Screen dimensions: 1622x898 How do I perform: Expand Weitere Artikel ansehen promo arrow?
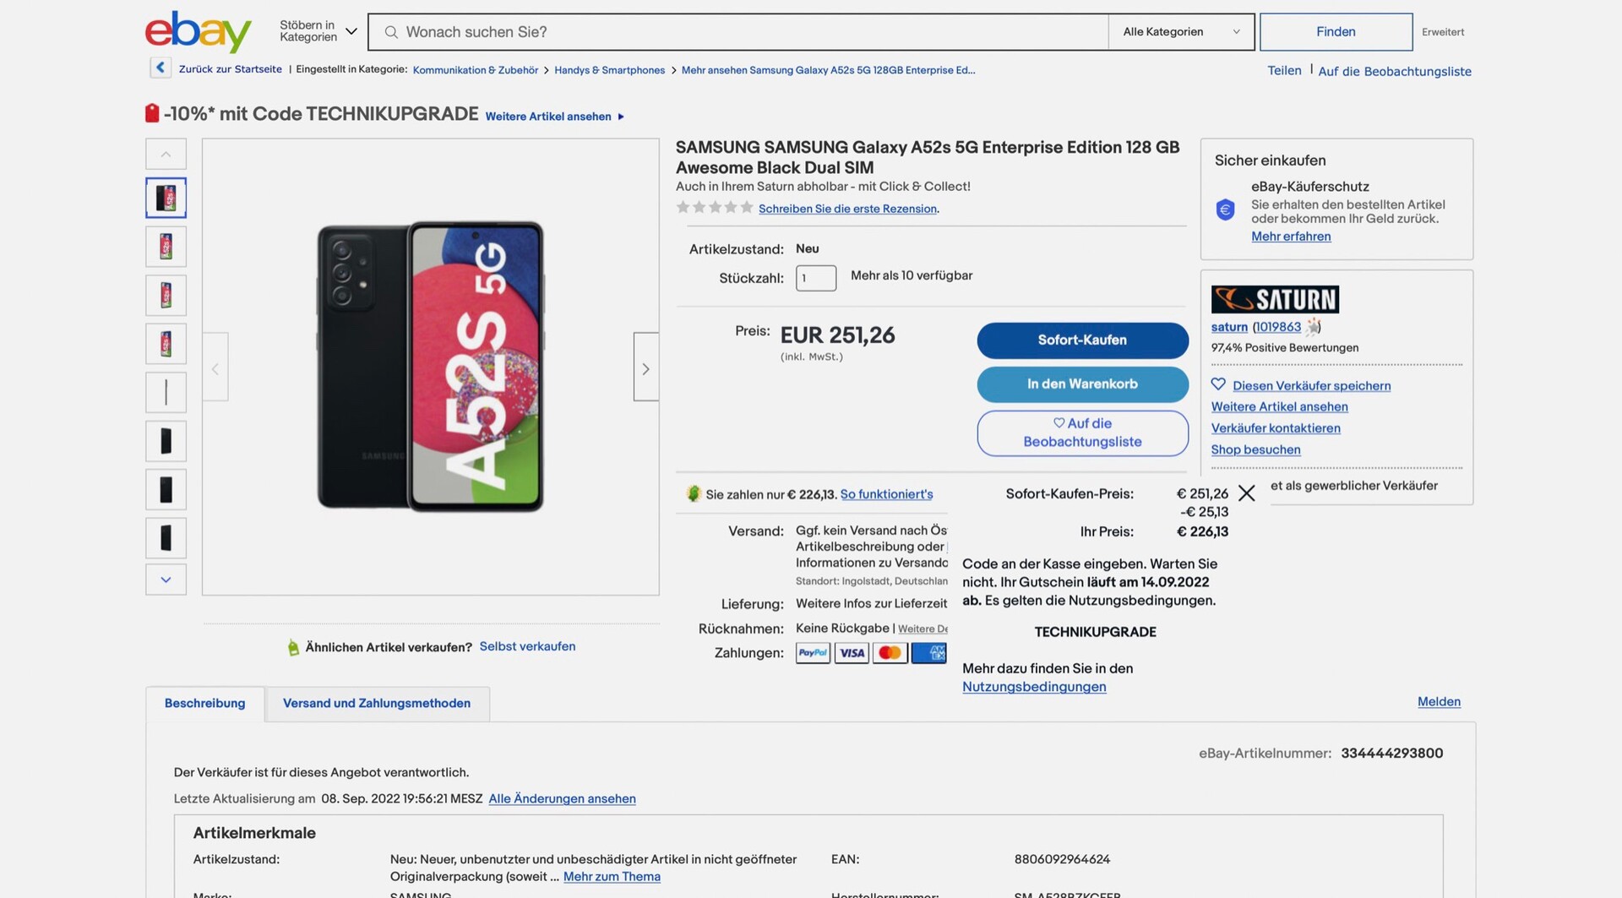621,117
